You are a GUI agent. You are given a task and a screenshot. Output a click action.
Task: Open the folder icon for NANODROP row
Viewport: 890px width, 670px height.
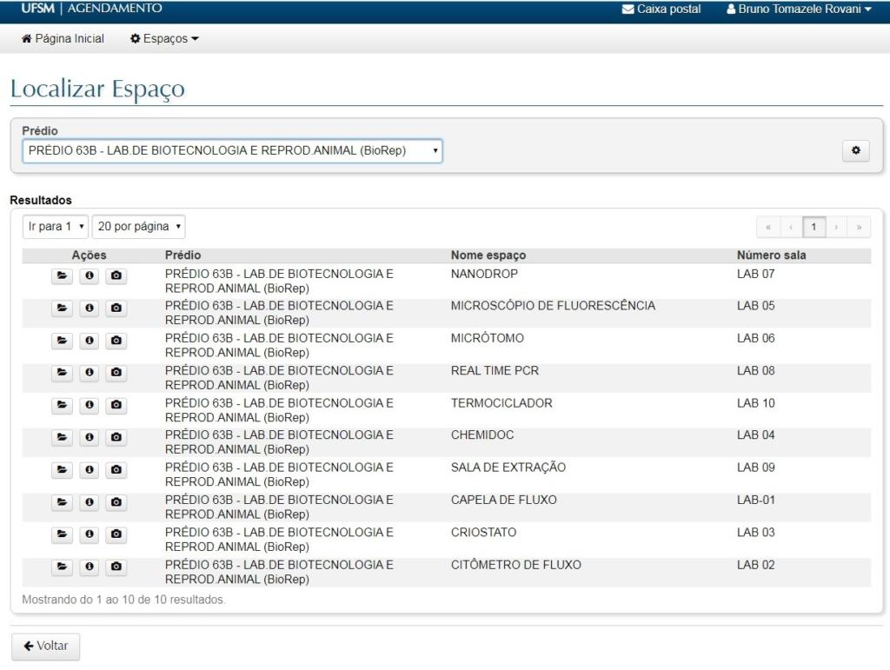click(61, 276)
